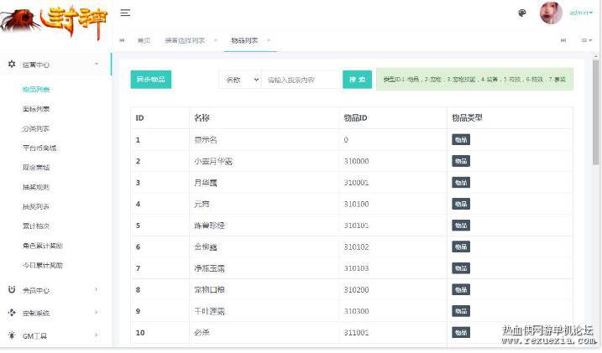The width and height of the screenshot is (602, 353).
Task: Click the 封神 game logo
Action: click(x=55, y=21)
